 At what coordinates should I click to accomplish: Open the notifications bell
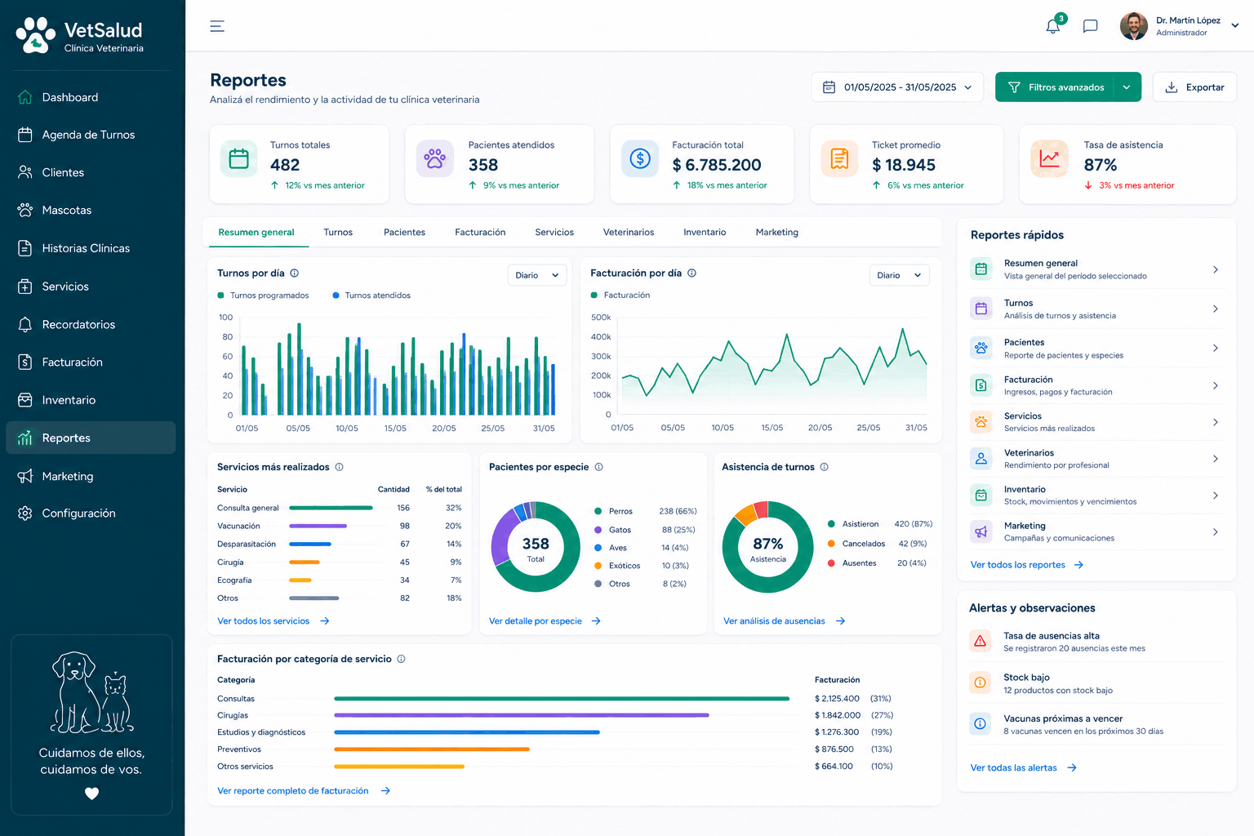point(1053,26)
